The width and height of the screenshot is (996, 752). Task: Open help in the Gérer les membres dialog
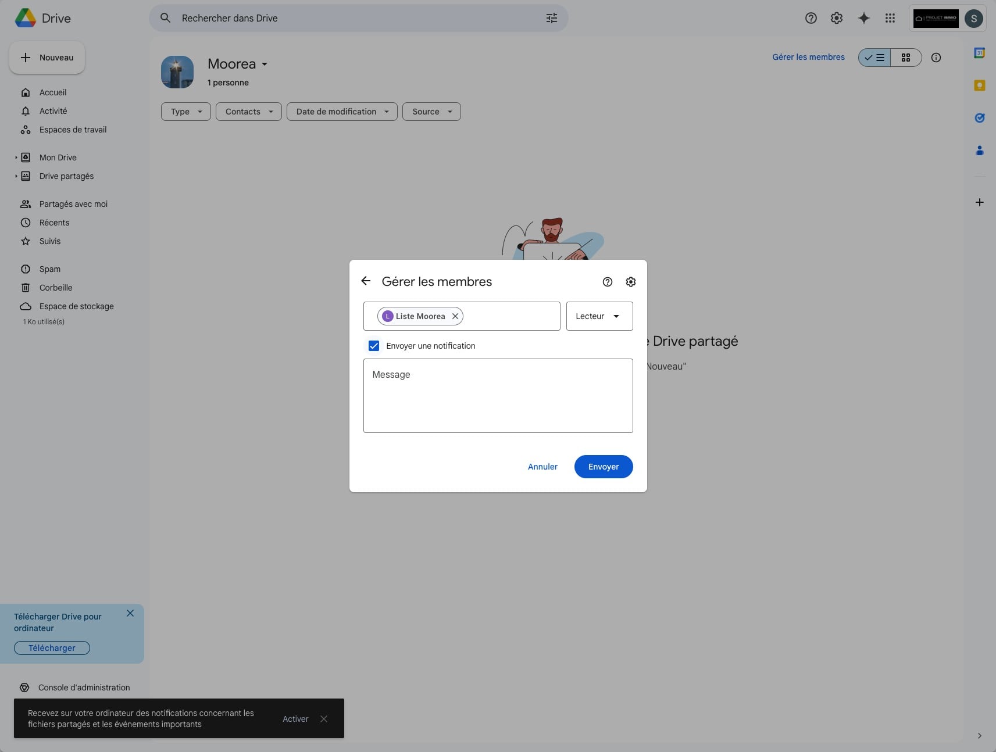(x=608, y=282)
